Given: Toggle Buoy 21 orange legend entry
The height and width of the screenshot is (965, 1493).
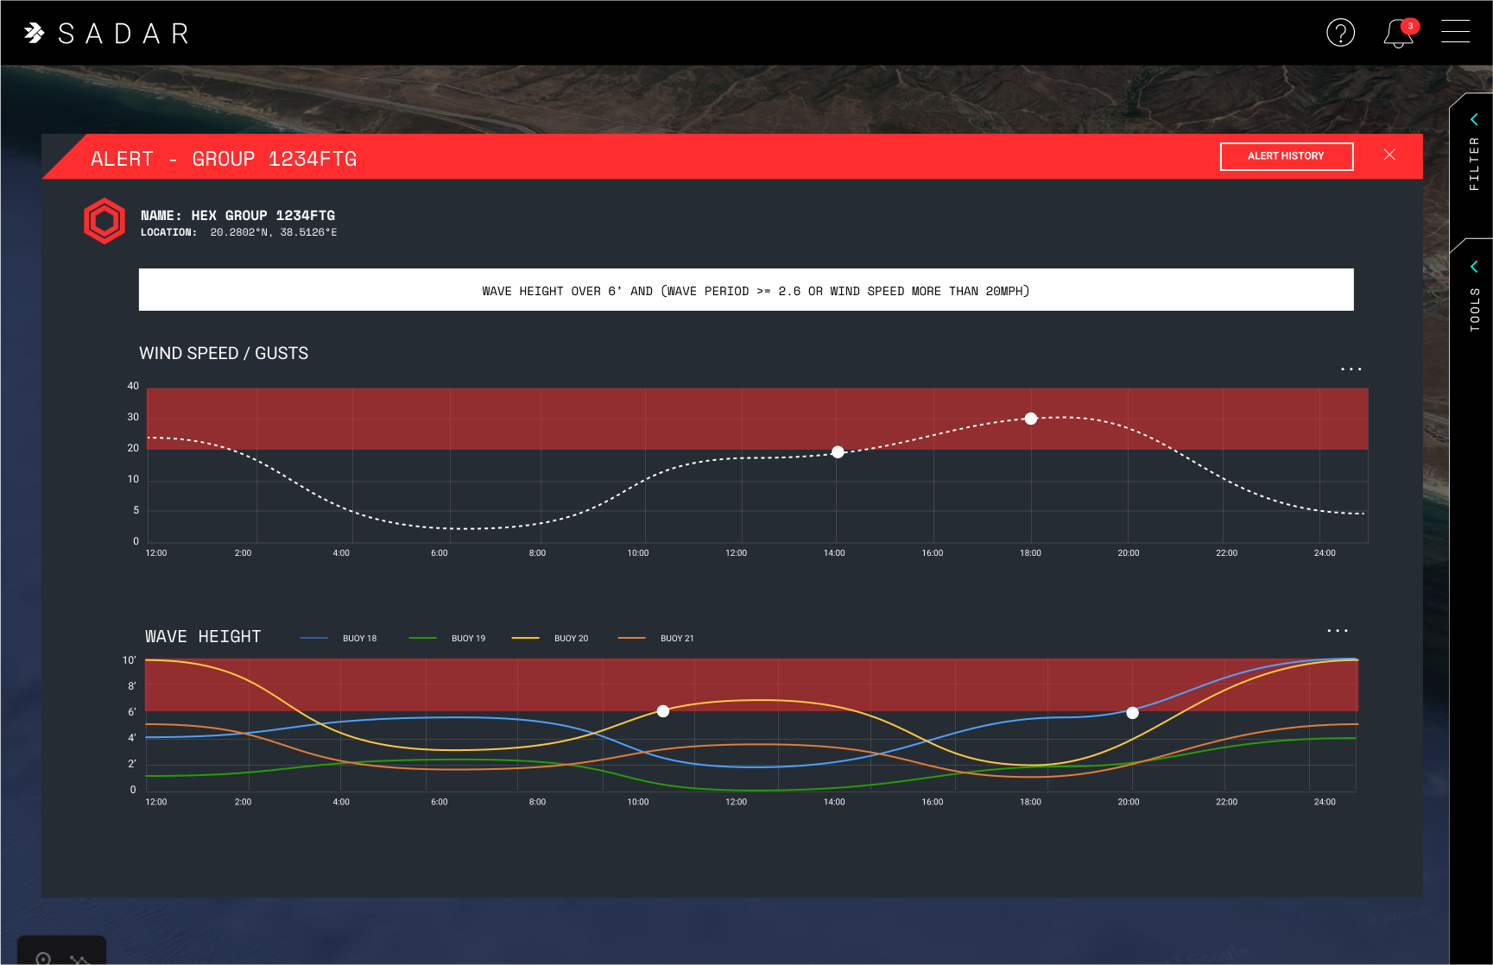Looking at the screenshot, I should [x=656, y=639].
